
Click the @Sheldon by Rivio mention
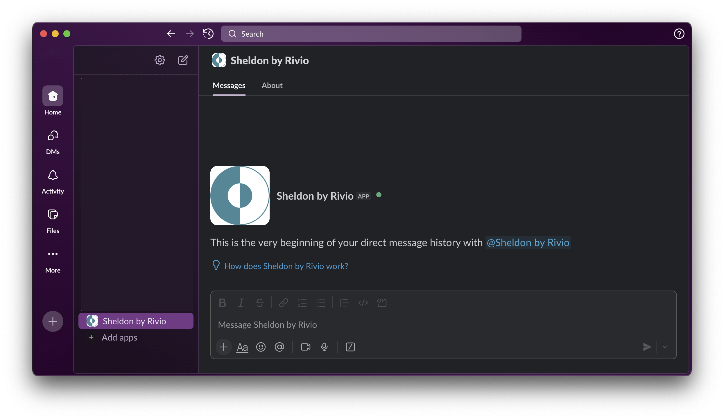(x=528, y=242)
